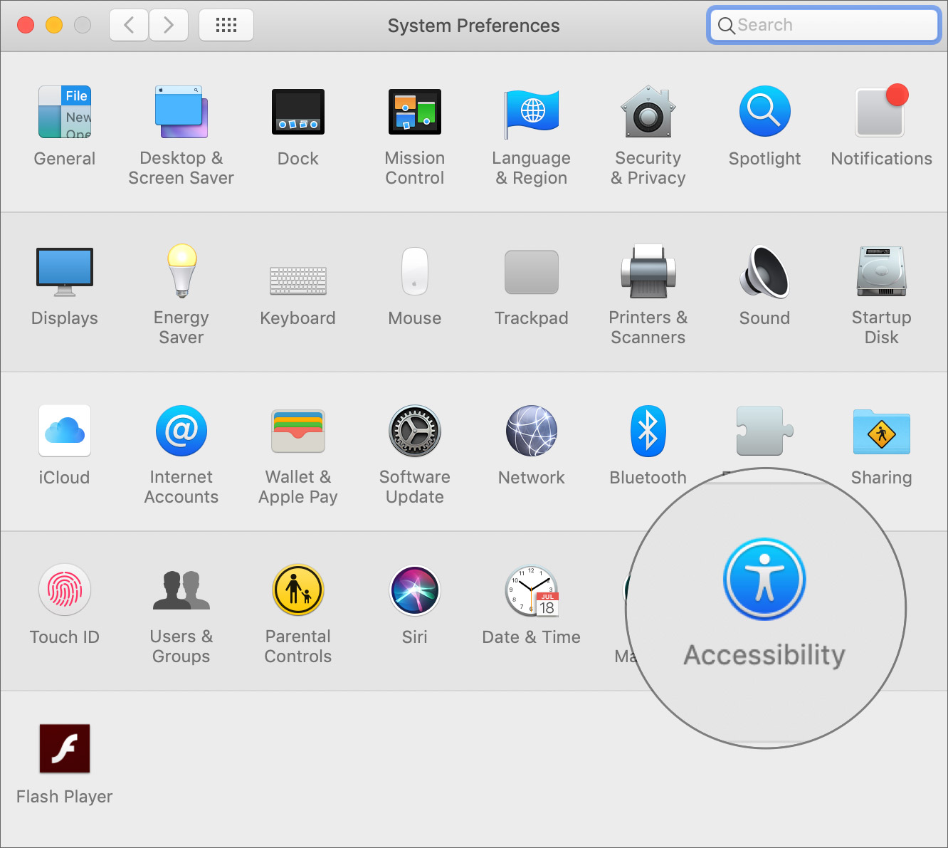This screenshot has width=948, height=848.
Task: Go back using the left navigation arrow
Action: pyautogui.click(x=128, y=25)
